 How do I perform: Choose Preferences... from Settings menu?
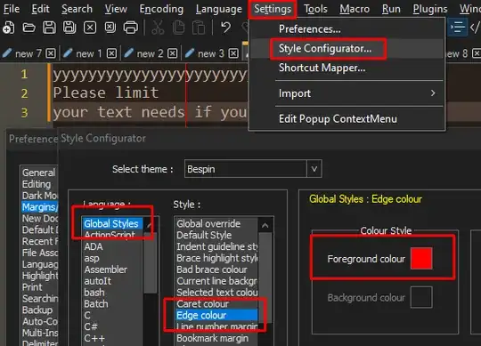coord(346,29)
